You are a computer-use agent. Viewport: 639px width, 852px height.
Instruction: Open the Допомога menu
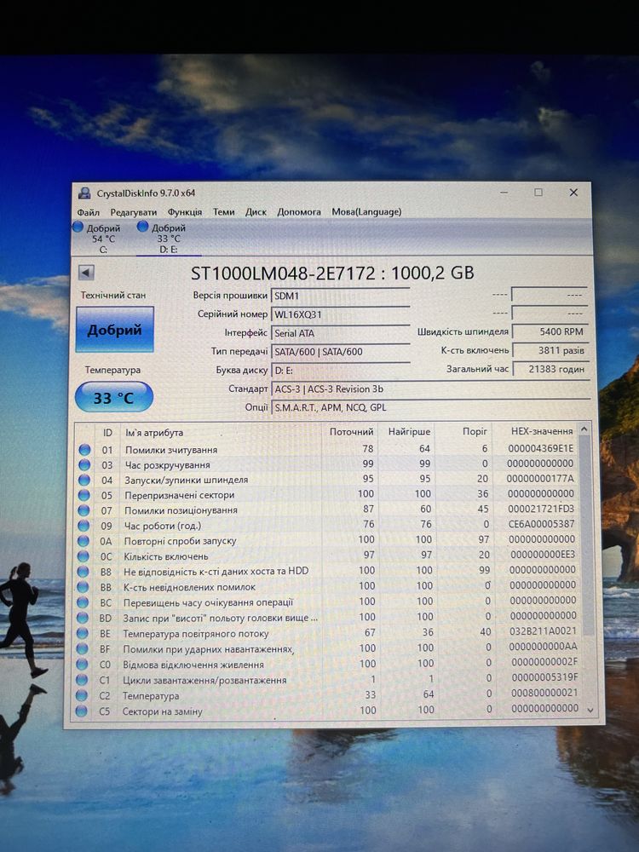[299, 212]
